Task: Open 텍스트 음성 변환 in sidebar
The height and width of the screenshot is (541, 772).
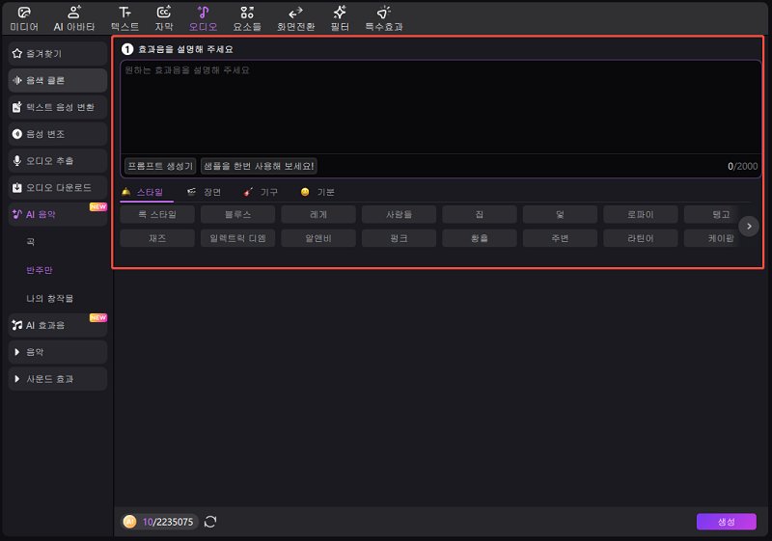Action: (58, 107)
